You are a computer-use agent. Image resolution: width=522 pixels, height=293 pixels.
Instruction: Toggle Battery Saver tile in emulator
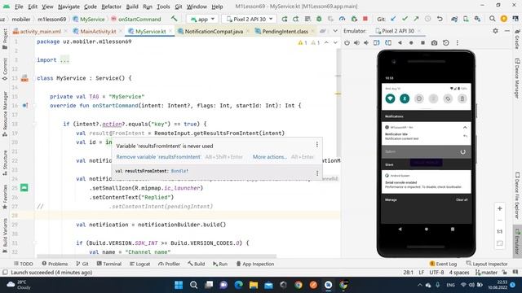[x=462, y=98]
